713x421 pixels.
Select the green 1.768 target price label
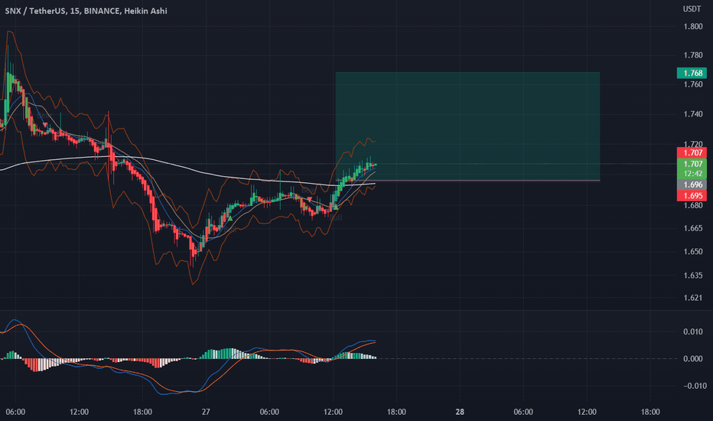click(x=692, y=73)
